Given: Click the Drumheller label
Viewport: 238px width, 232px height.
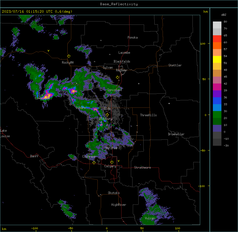Looking at the screenshot, I should [x=176, y=134].
